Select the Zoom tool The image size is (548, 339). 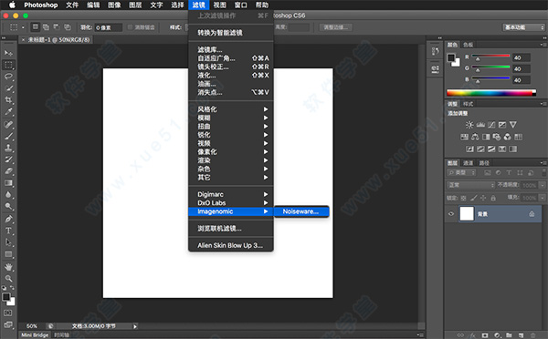[8, 278]
